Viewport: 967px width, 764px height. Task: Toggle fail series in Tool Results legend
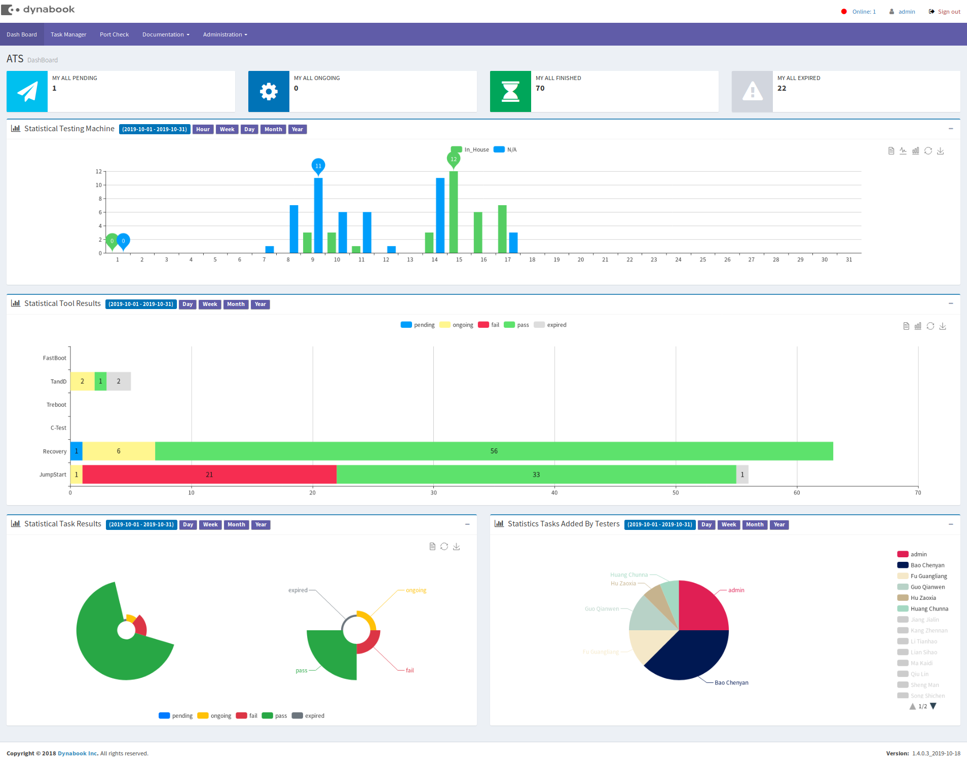coord(489,325)
